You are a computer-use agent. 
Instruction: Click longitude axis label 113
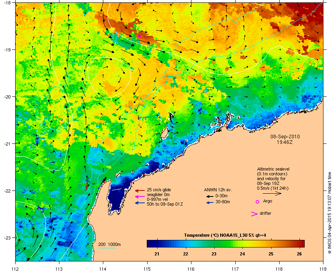pyautogui.click(x=59, y=269)
